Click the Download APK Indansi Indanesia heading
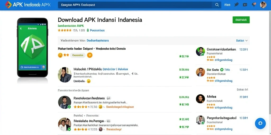The width and height of the screenshot is (271, 135). (100, 20)
